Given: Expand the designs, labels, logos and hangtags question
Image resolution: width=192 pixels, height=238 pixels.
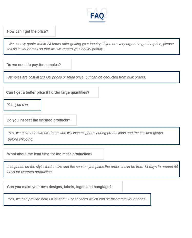Looking at the screenshot, I should [59, 187].
